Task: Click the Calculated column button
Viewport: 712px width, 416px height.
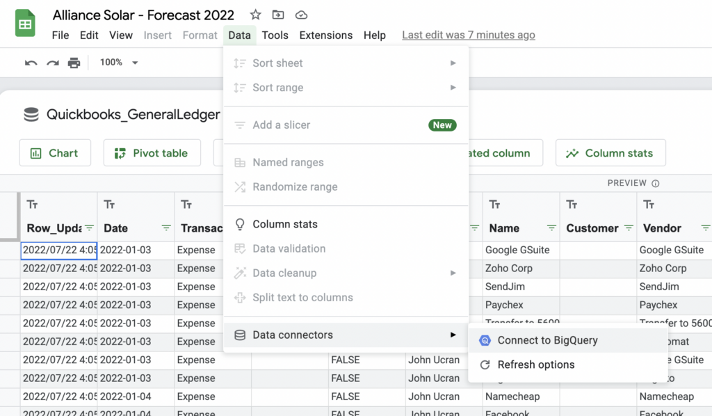Action: tap(505, 153)
